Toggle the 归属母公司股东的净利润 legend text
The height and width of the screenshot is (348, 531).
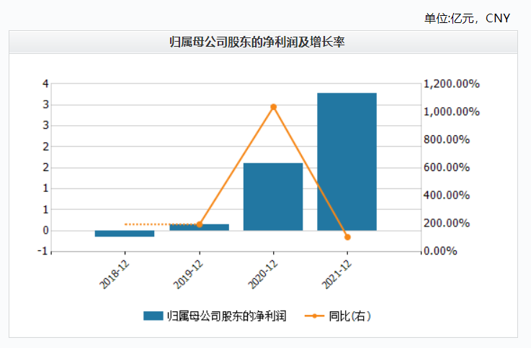pyautogui.click(x=227, y=316)
